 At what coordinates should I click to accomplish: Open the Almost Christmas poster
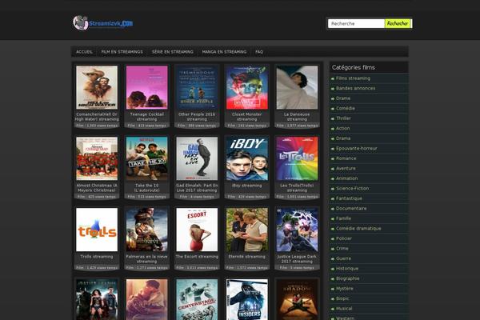[97, 158]
